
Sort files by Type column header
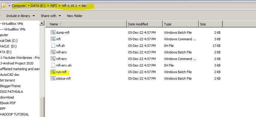click(x=180, y=24)
